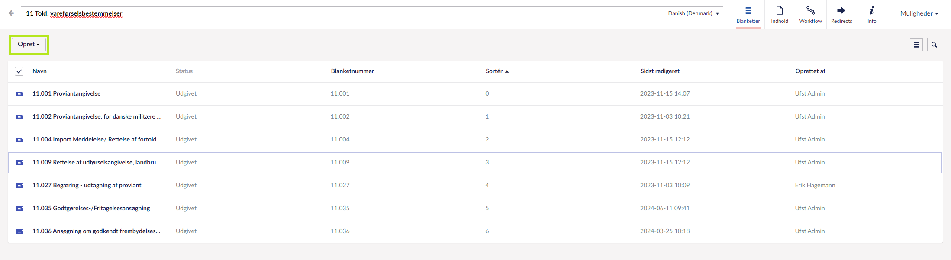The image size is (951, 260).
Task: Toggle the select-all checkbox beside Navn
Action: (x=19, y=71)
